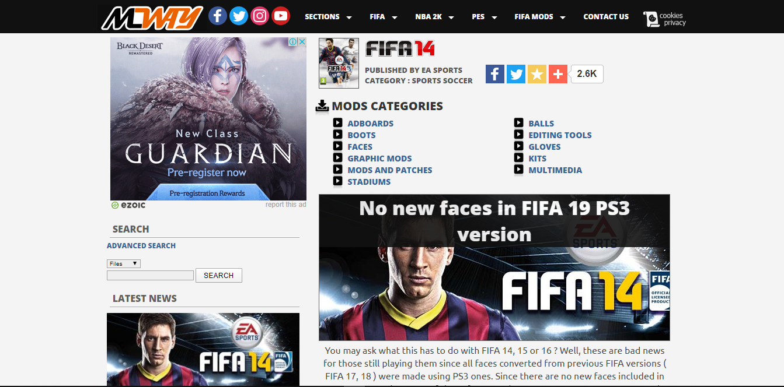Screen dimensions: 784x387
Task: Open the No new faces FIFA 19 PS3 banner
Action: pyautogui.click(x=494, y=268)
